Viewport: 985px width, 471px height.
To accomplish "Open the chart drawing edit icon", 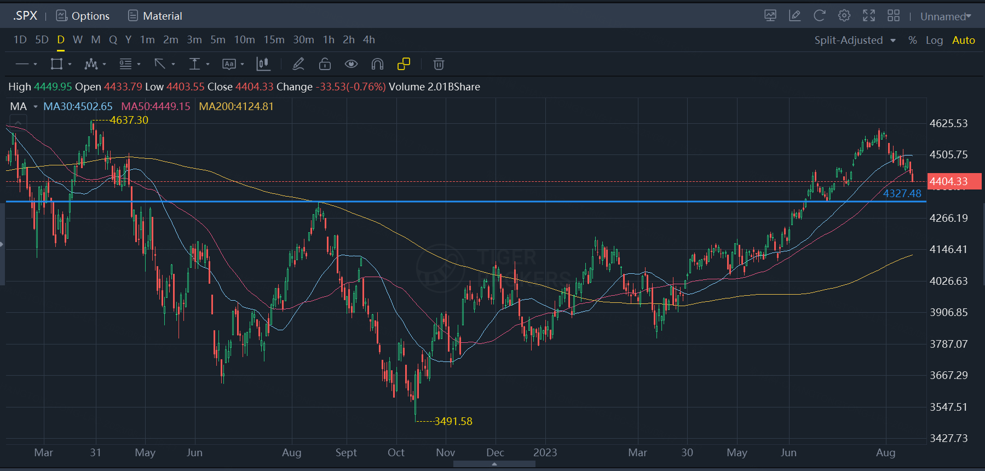I will [795, 16].
